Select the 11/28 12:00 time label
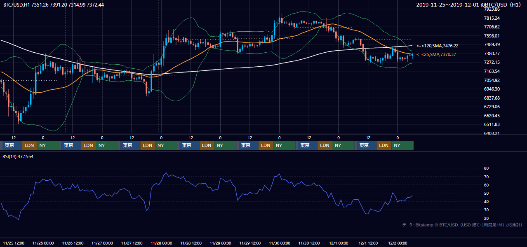This screenshot has width=527, height=247. point(191,243)
